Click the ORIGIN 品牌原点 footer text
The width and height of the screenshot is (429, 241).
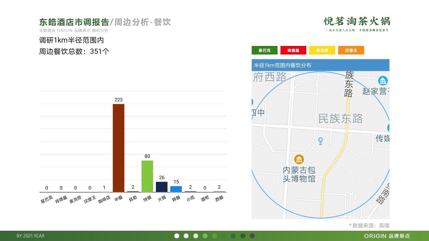[387, 236]
